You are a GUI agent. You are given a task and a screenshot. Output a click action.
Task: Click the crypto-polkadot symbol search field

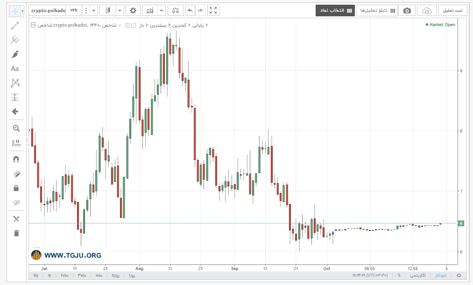pos(48,11)
